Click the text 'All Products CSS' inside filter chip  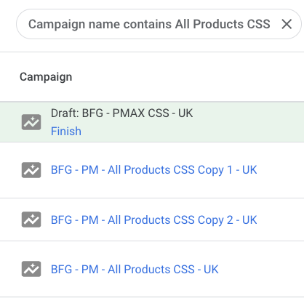coord(223,24)
